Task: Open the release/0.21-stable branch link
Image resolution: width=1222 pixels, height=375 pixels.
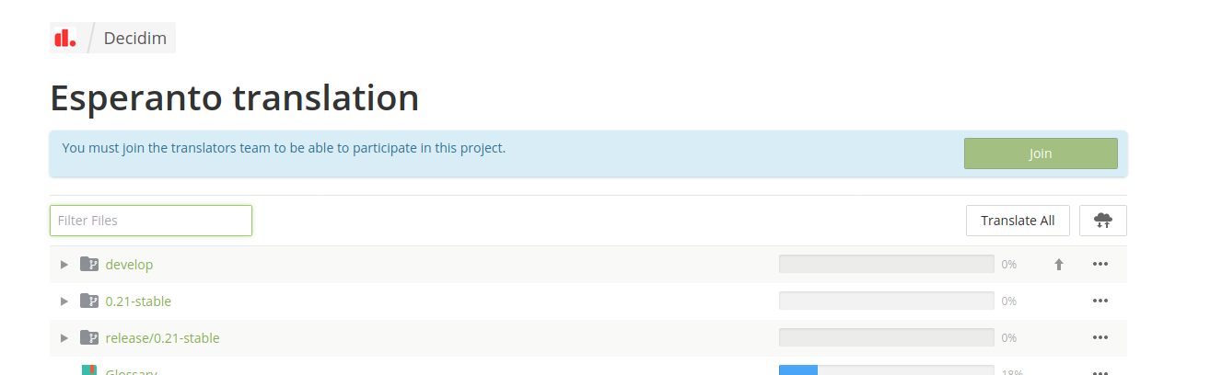Action: pos(162,338)
